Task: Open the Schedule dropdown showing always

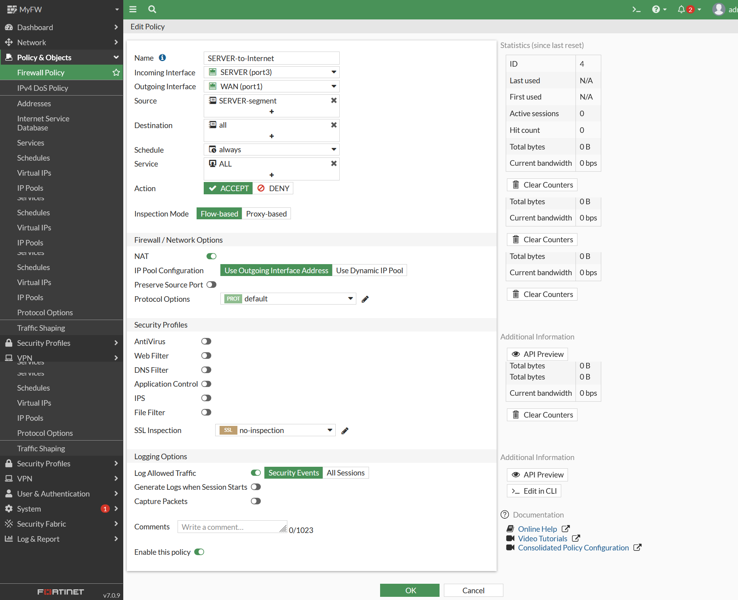Action: [271, 150]
